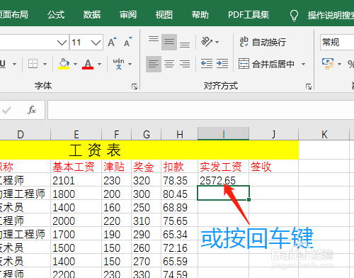Viewport: 354px width, 278px height.
Task: Expand the accounting format dropdown arrow
Action: pyautogui.click(x=339, y=64)
